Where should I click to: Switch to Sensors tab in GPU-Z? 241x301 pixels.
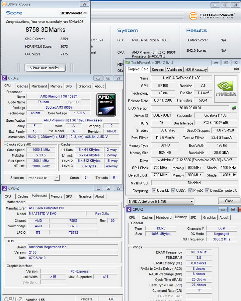(x=158, y=70)
